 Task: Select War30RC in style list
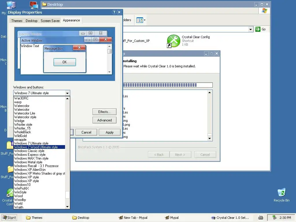click(39, 98)
